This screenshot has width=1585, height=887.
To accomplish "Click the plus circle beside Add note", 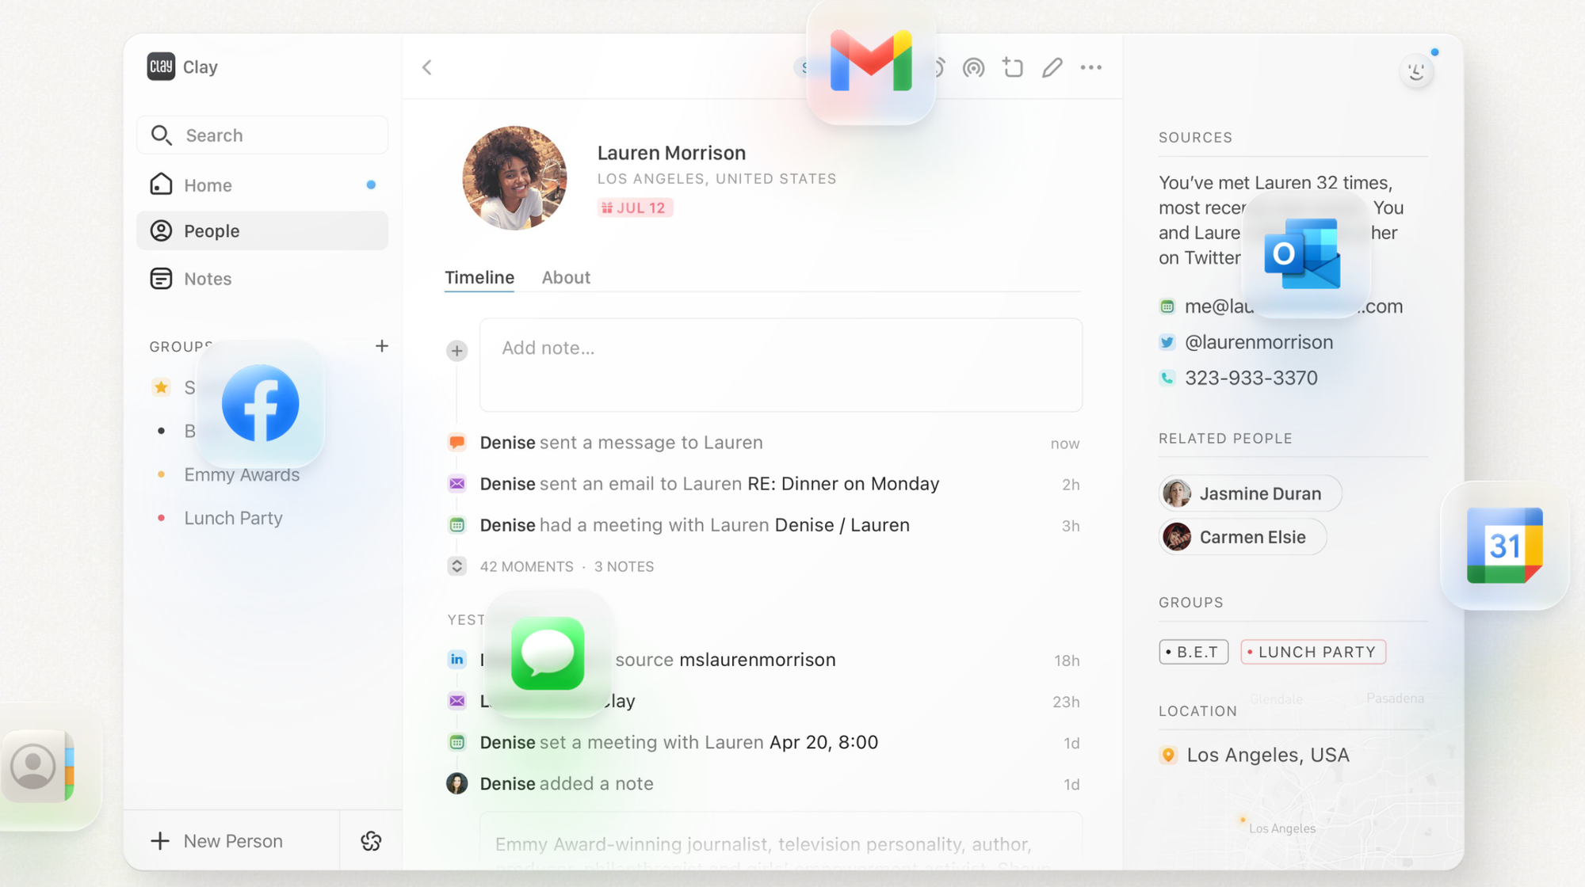I will (x=457, y=351).
